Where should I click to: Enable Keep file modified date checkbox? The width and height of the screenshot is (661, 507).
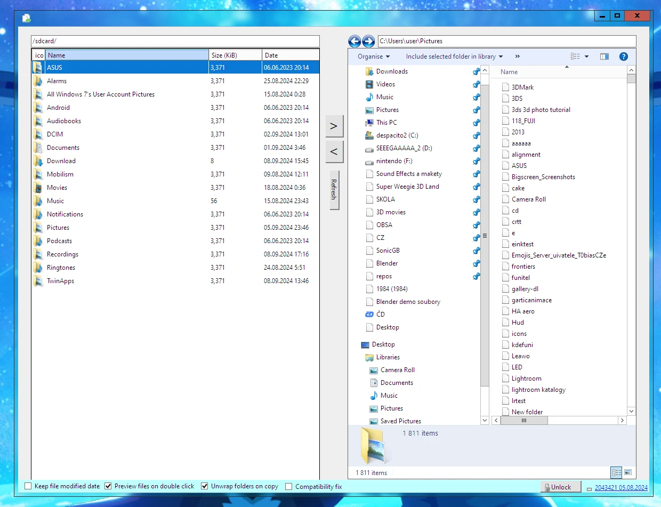[28, 486]
